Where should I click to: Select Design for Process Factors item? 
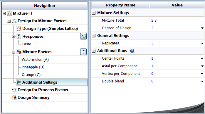coord(43,90)
